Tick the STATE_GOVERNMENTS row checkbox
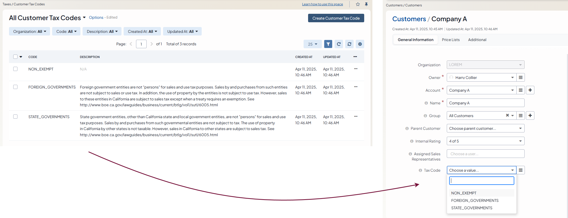 pos(15,117)
